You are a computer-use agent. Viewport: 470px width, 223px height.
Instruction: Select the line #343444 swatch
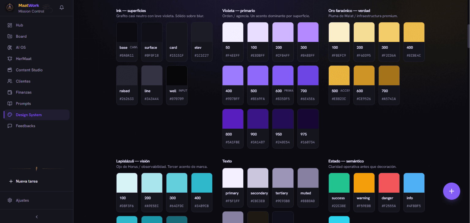(x=152, y=85)
